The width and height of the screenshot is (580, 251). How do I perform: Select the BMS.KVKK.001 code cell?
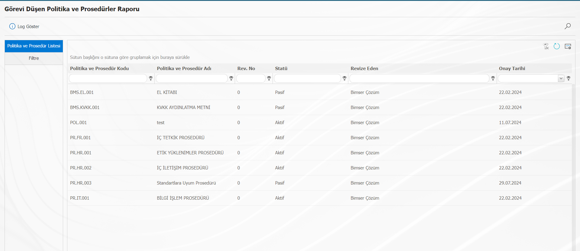coord(85,108)
